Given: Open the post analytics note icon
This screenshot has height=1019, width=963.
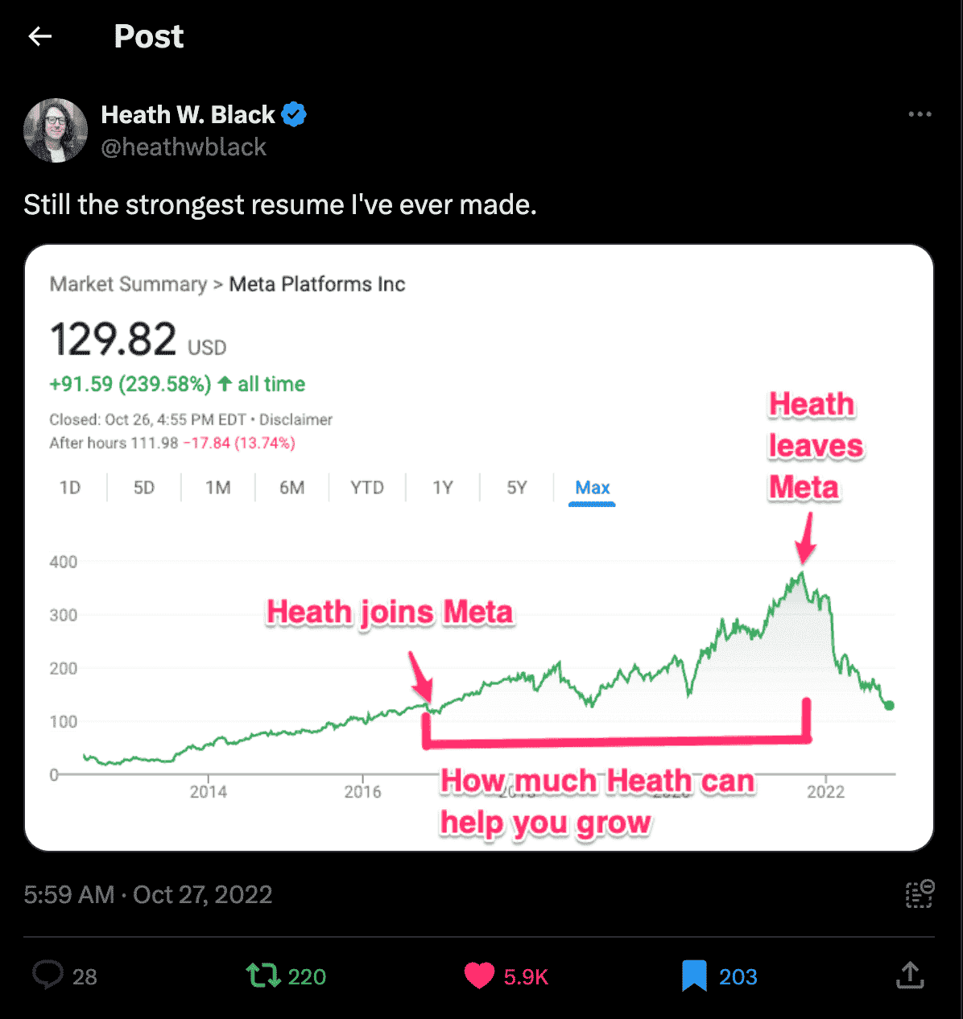Looking at the screenshot, I should click(x=919, y=894).
